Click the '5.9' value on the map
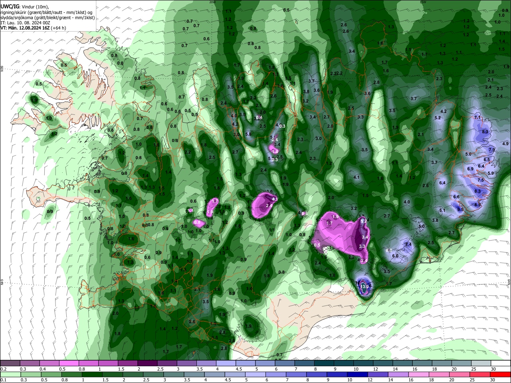The height and width of the screenshot is (383, 511). click(491, 173)
